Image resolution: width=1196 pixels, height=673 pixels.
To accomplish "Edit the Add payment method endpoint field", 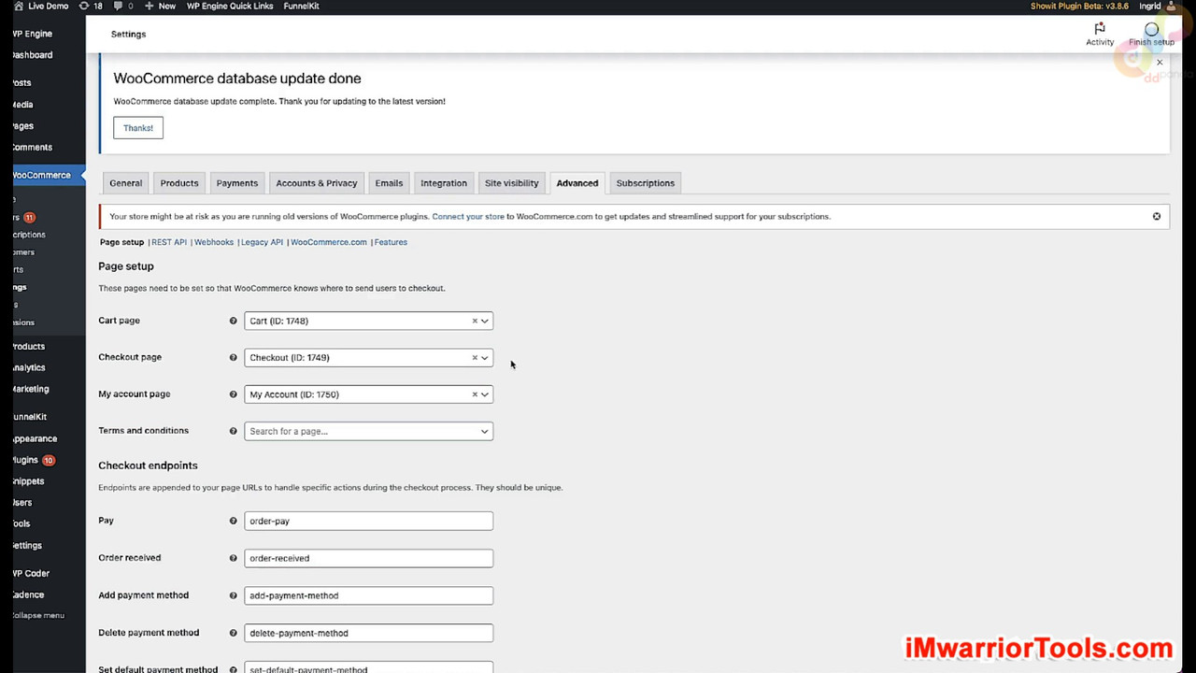I will point(368,595).
